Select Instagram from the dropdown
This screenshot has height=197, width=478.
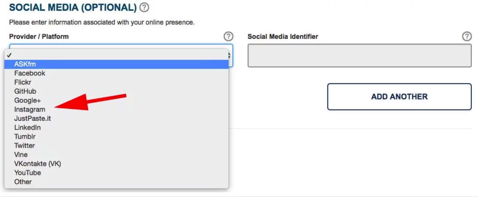(x=29, y=109)
